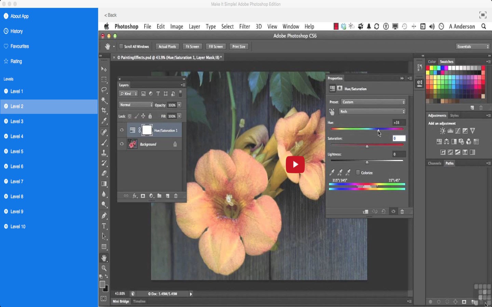Click the layer mask thumbnail of Hue/Saturation 1
Screen dimensions: 492x307
tap(147, 130)
